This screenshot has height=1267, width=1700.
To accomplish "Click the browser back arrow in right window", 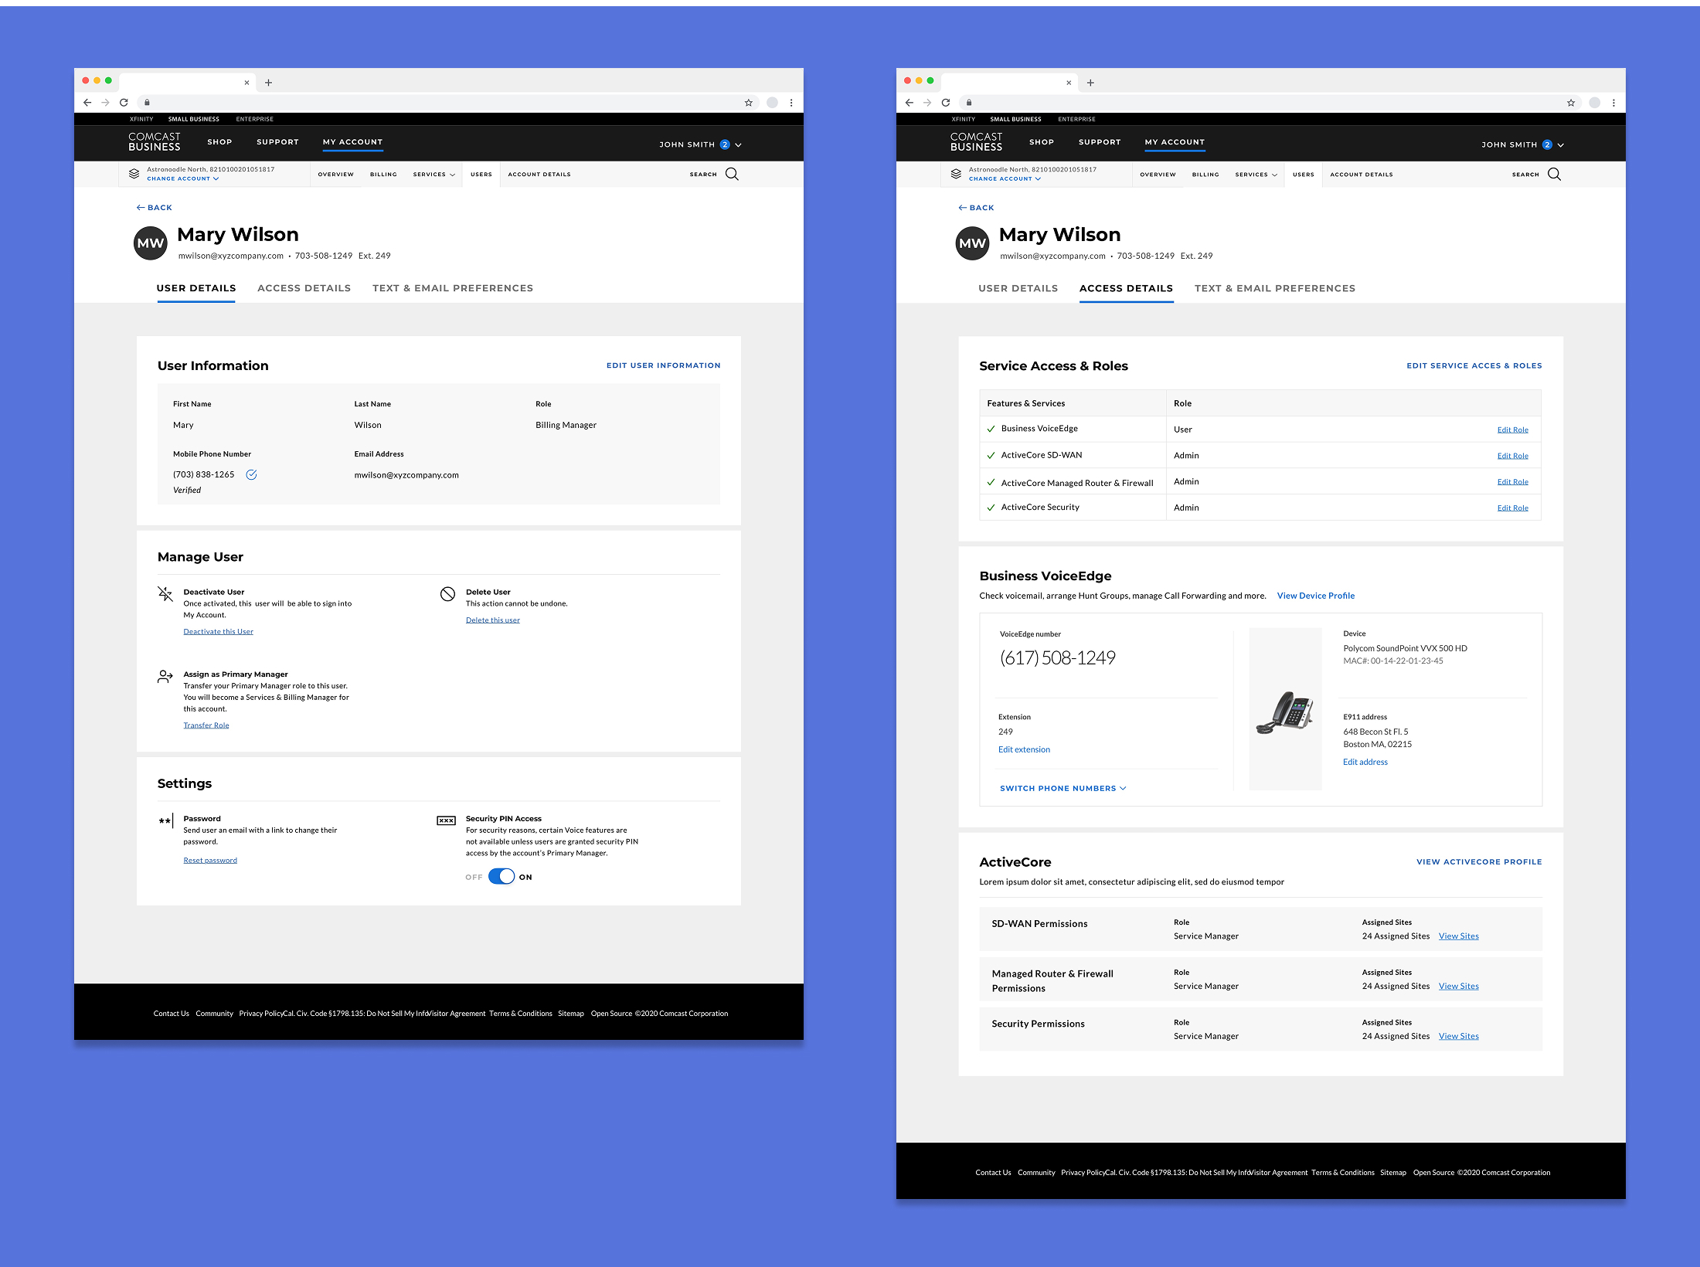I will tap(909, 102).
